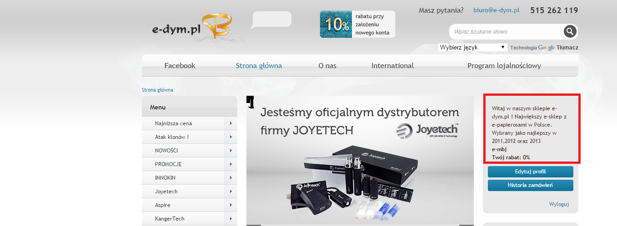The width and height of the screenshot is (617, 226).
Task: Click Strona główna breadcrumb link
Action: (157, 90)
